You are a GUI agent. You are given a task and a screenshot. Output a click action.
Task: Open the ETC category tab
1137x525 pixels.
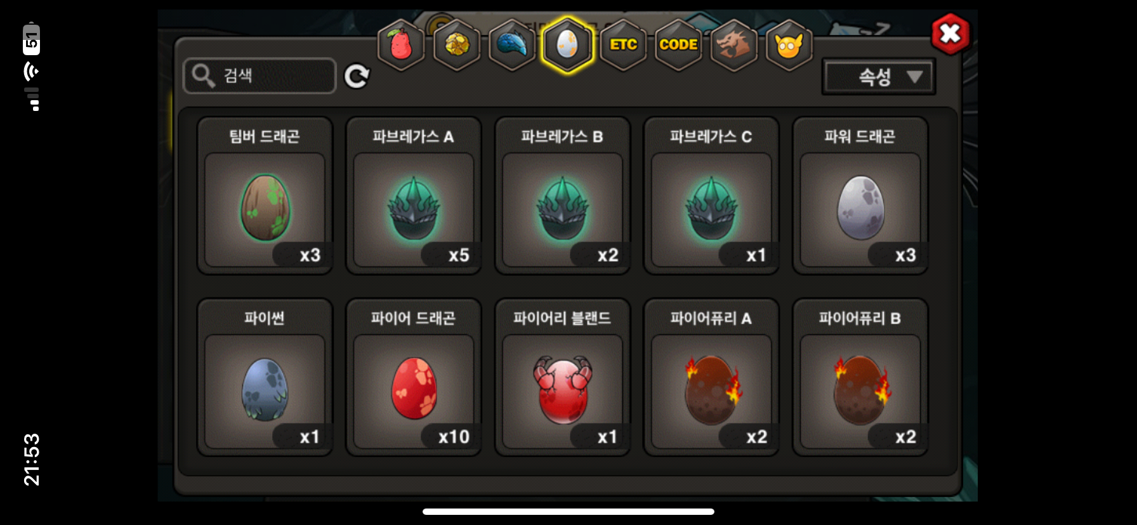point(623,45)
